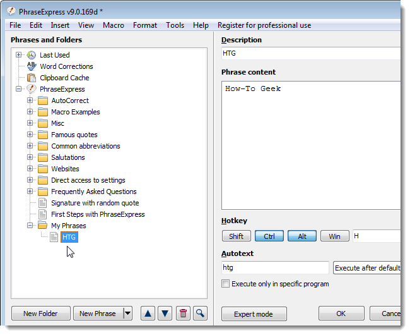
Task: Click the OK button
Action: point(341,314)
